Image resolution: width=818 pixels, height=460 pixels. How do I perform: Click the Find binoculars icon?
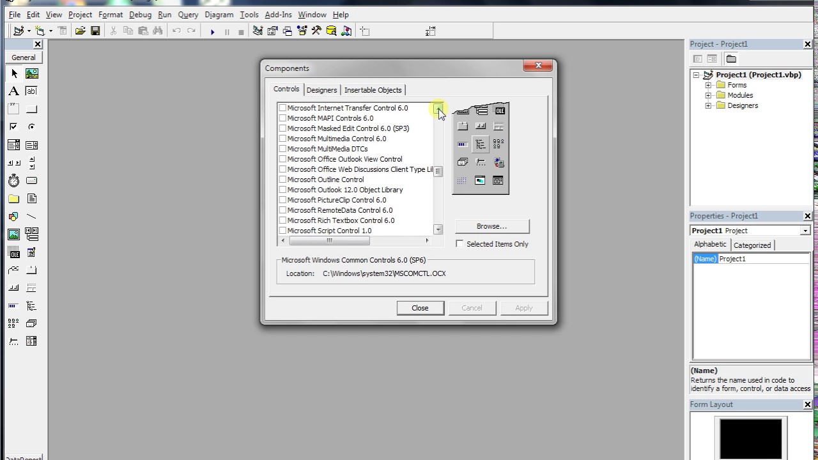pos(157,31)
